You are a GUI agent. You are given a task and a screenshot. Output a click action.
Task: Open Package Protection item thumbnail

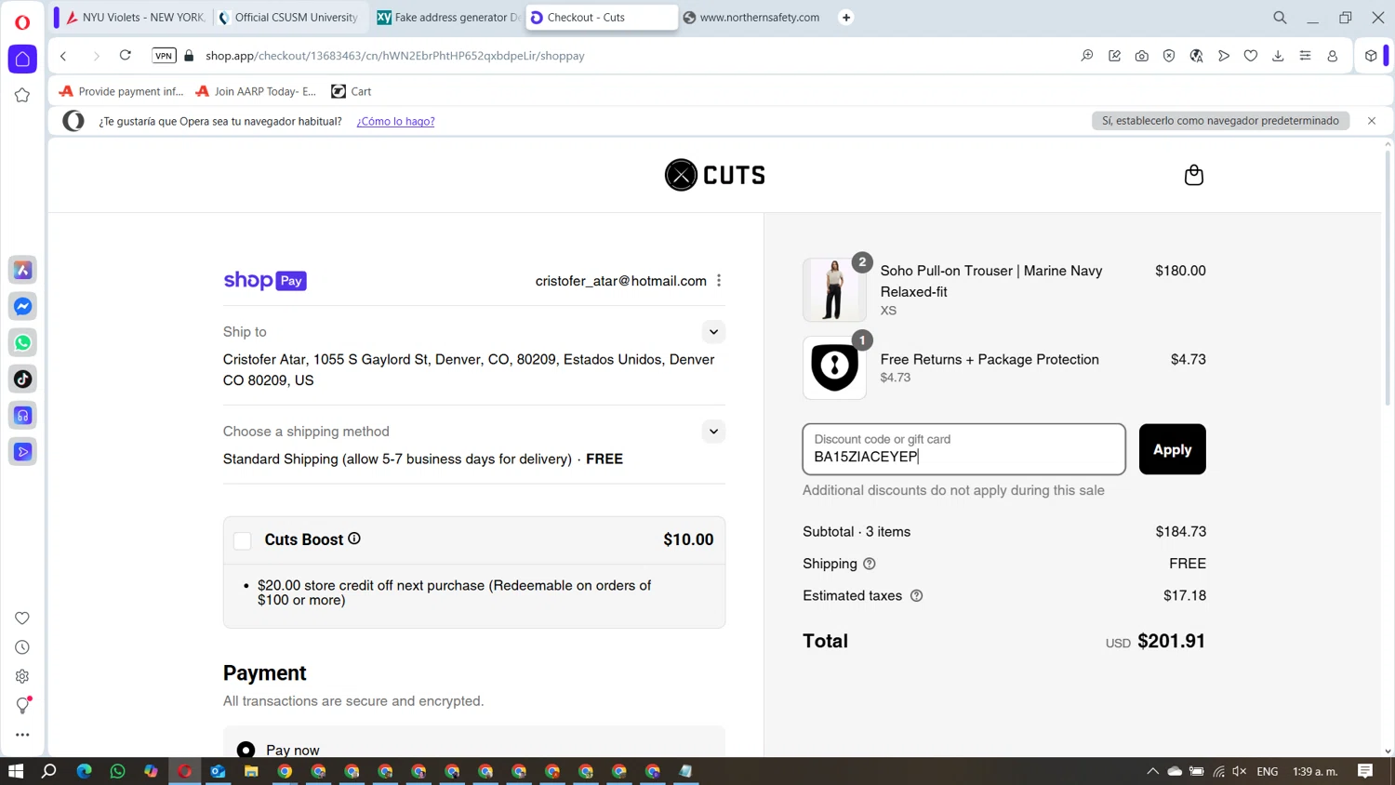point(834,367)
